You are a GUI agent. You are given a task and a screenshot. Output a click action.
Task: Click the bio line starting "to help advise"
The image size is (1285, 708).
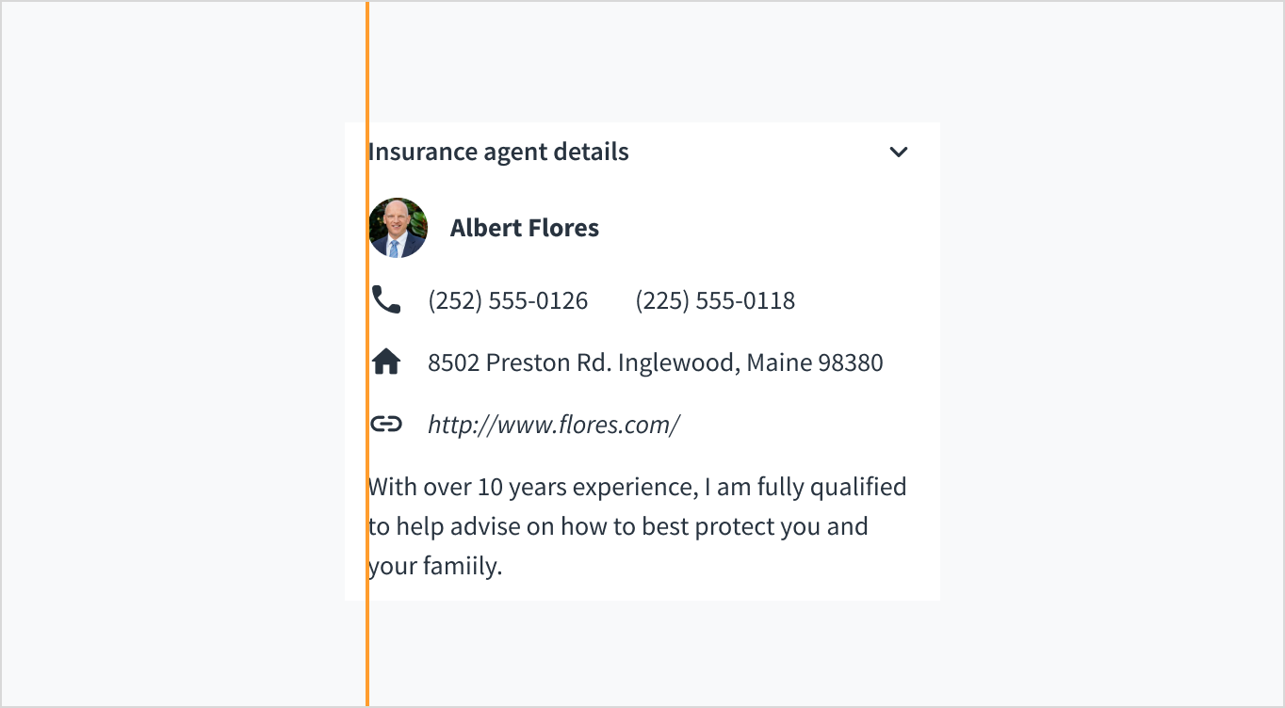pyautogui.click(x=617, y=526)
